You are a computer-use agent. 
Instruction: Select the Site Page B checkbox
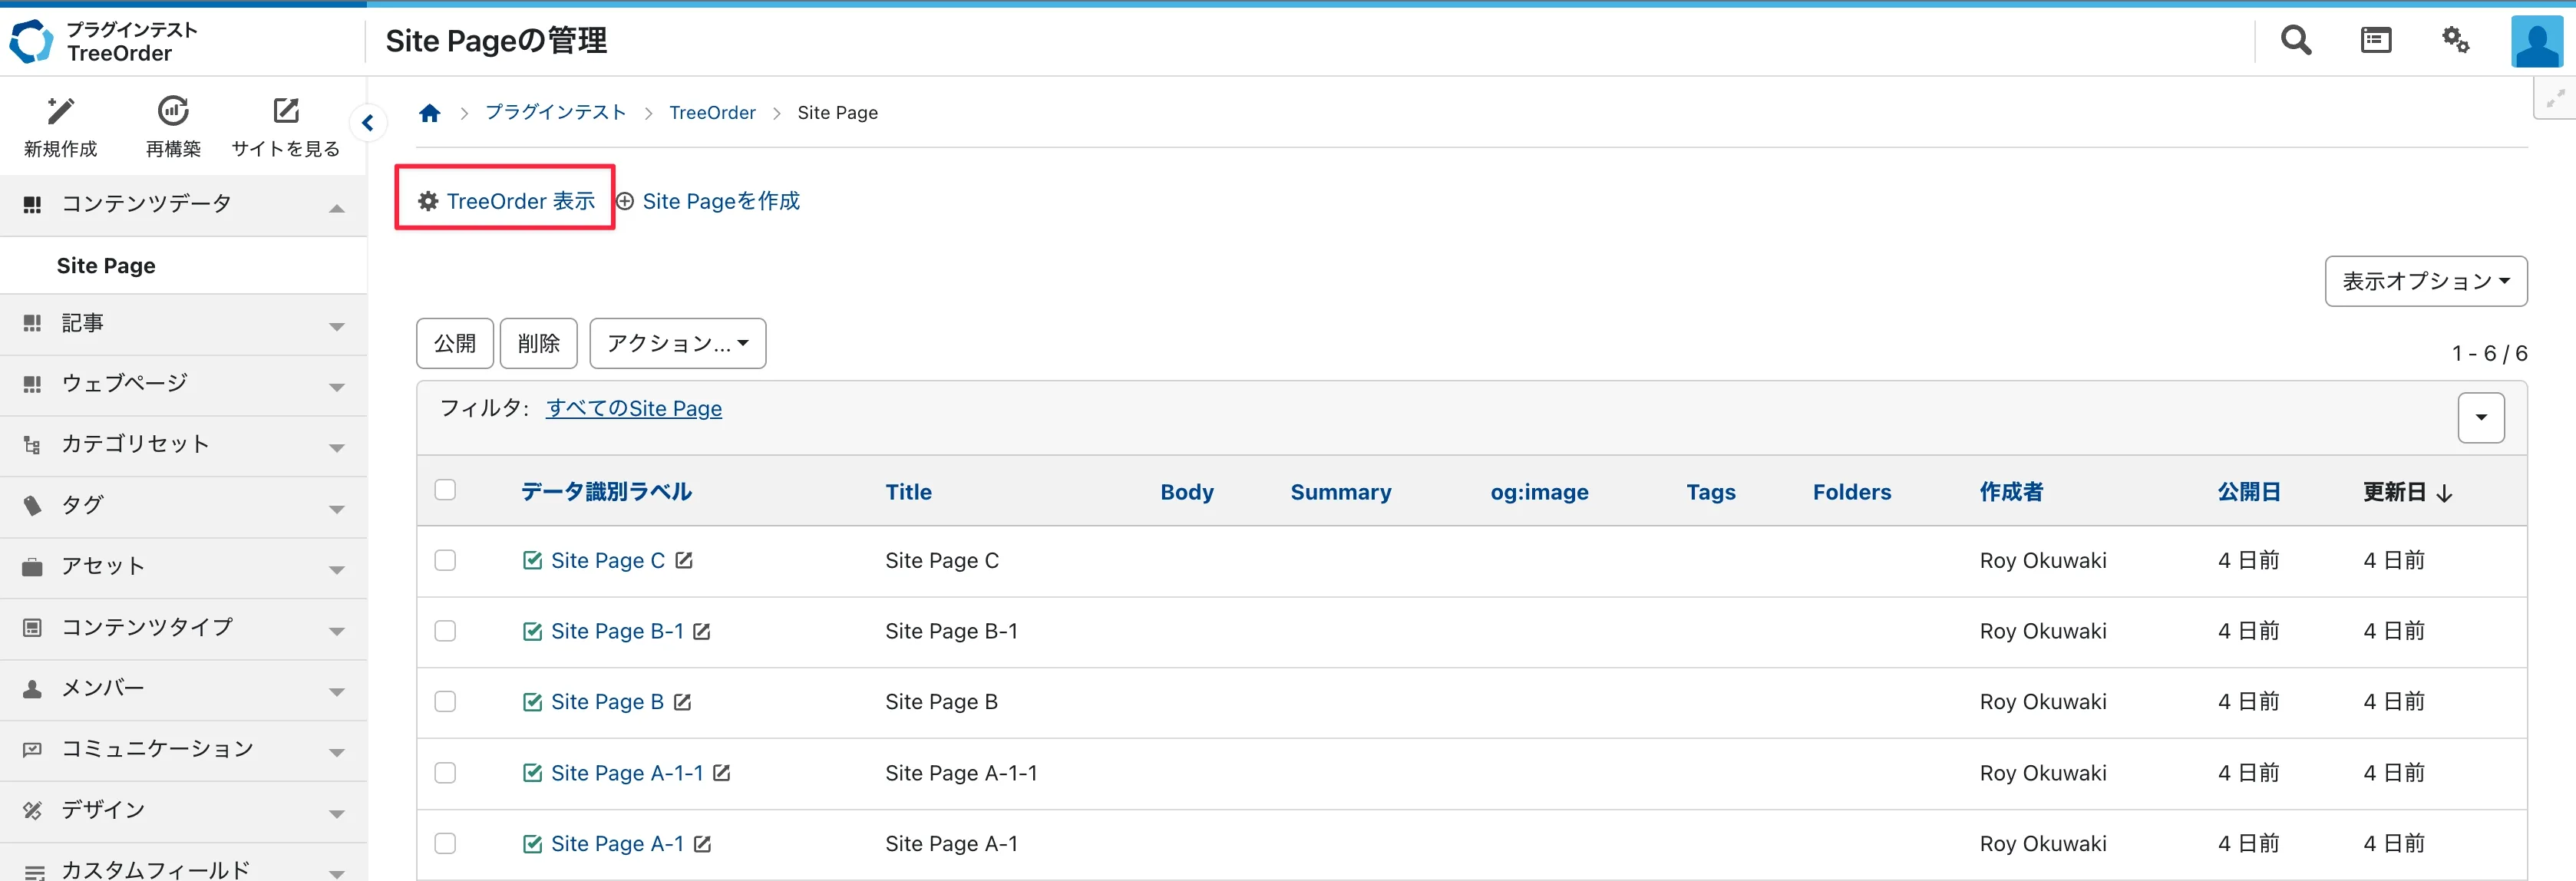click(x=445, y=701)
